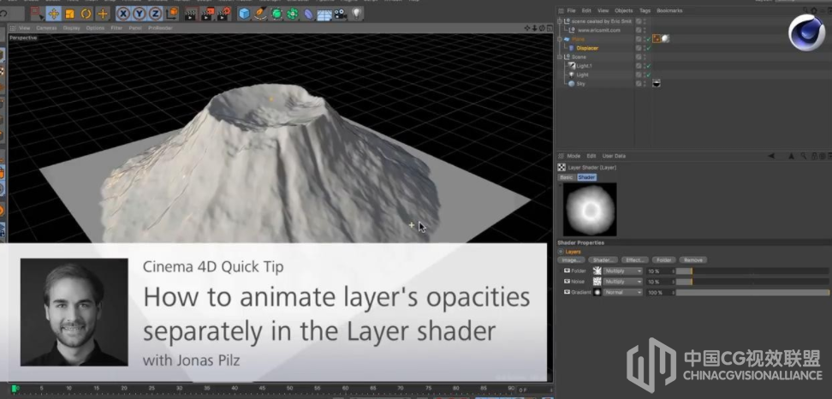Viewport: 832px width, 399px height.
Task: Toggle visibility of the Noise layer
Action: tap(567, 281)
